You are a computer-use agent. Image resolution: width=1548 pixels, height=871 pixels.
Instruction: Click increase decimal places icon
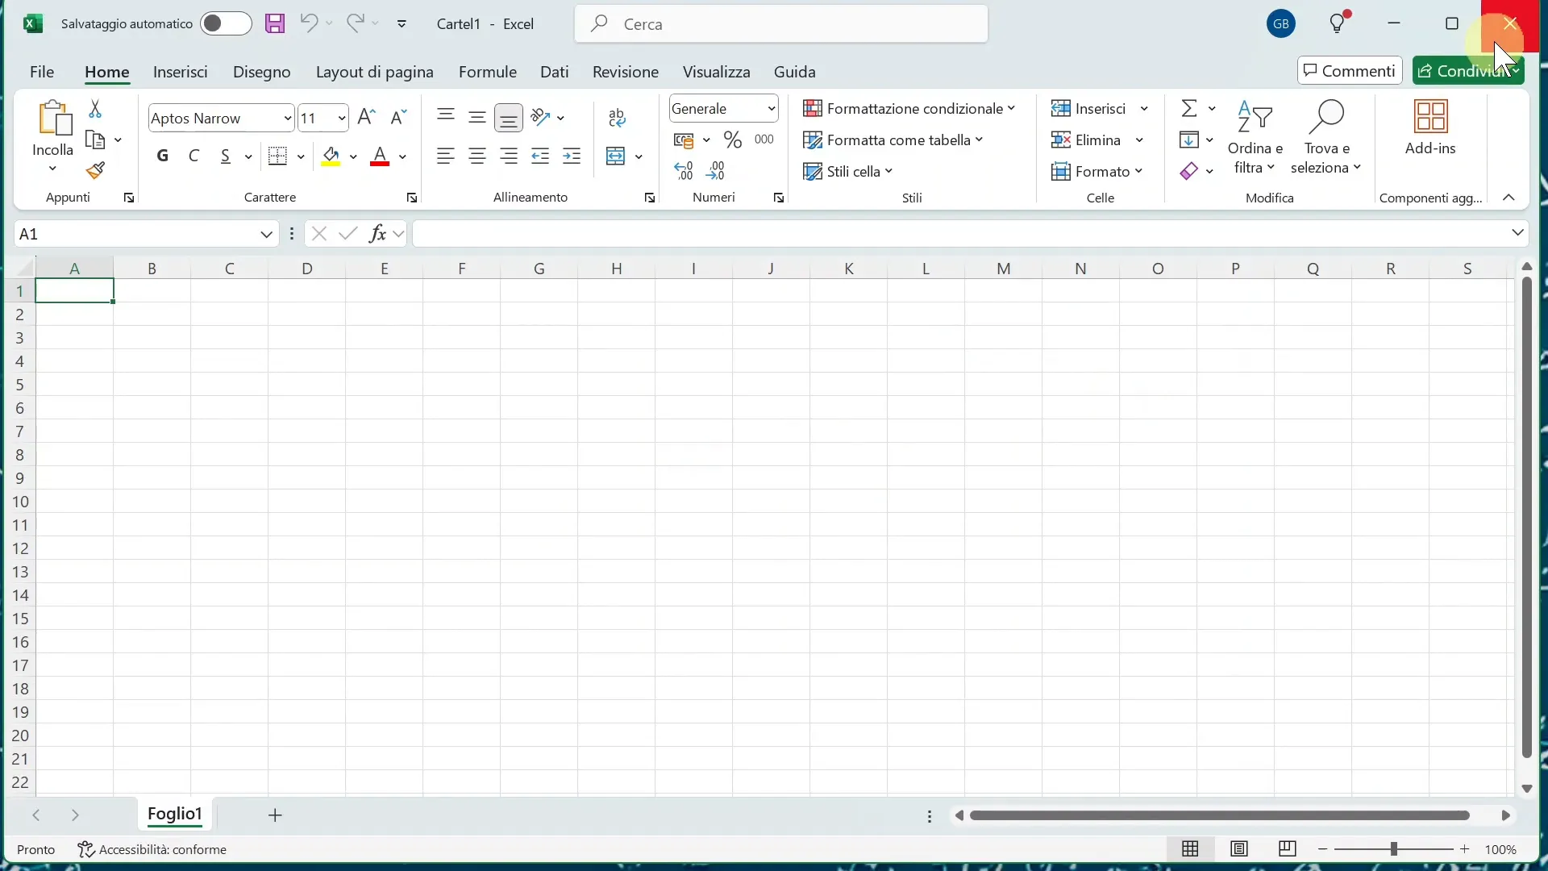(685, 171)
